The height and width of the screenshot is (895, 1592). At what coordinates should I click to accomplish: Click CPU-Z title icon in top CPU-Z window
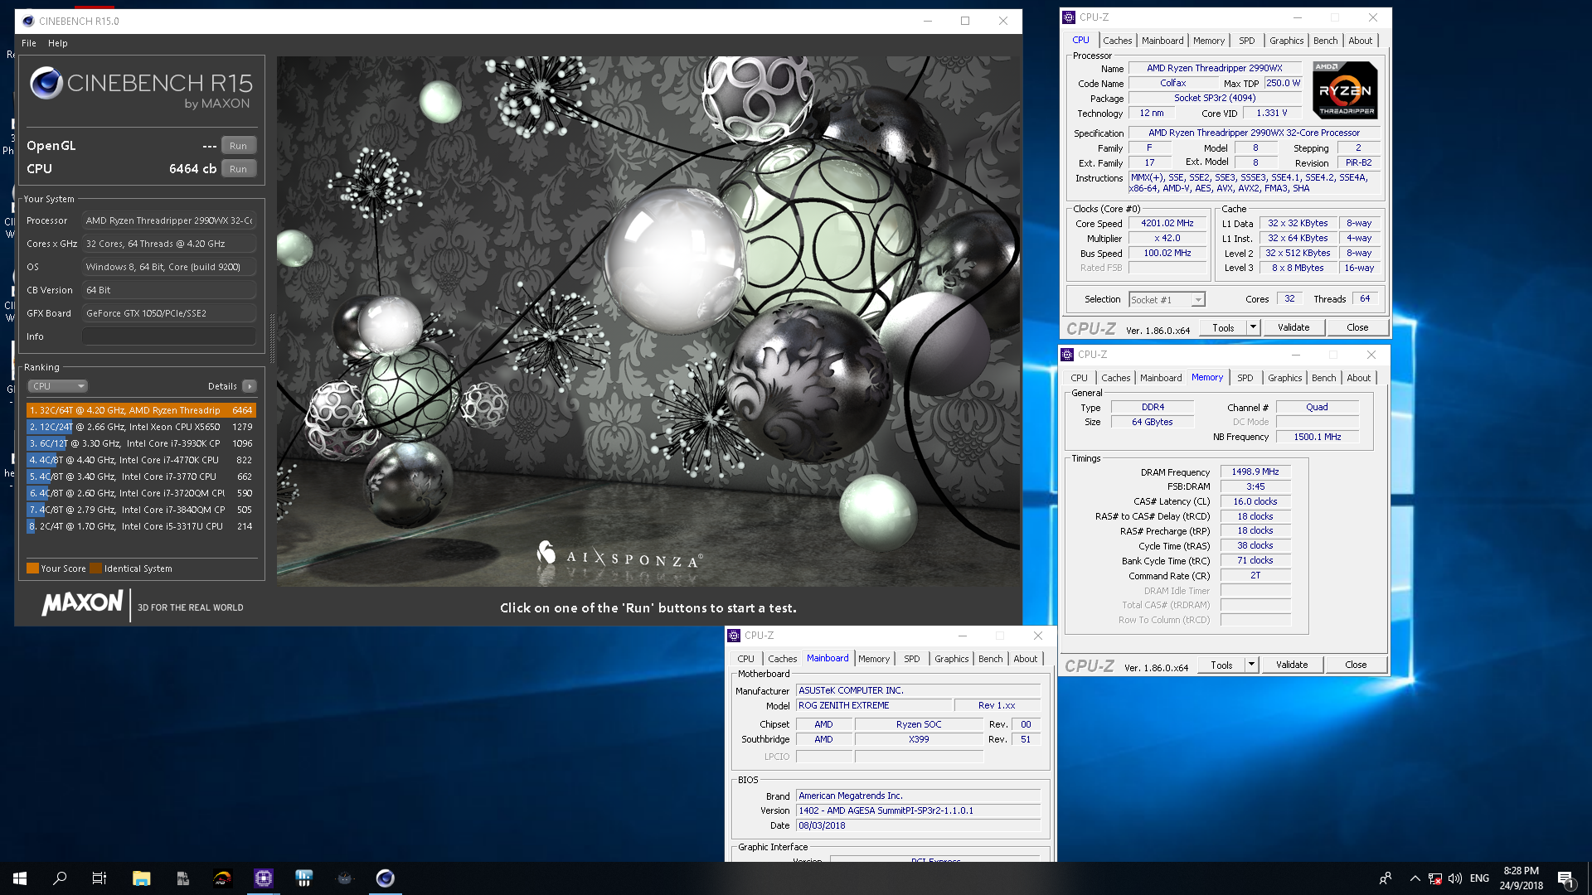click(1069, 17)
